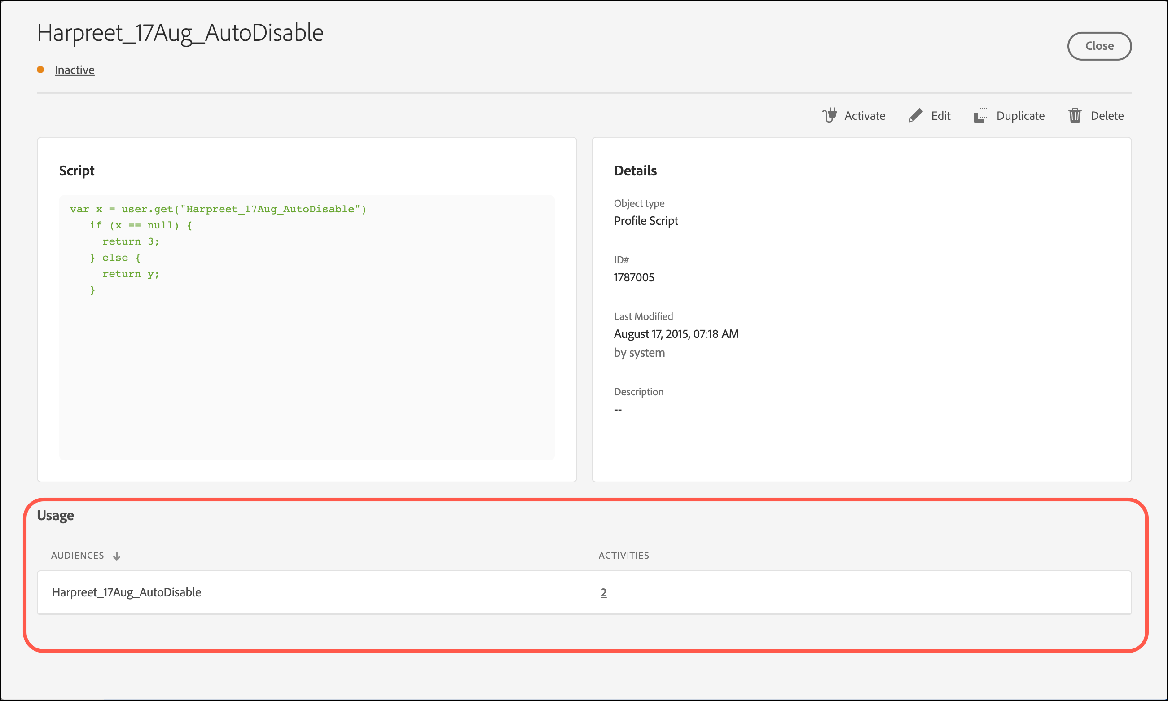
Task: Click the Edit label in toolbar
Action: click(x=941, y=116)
